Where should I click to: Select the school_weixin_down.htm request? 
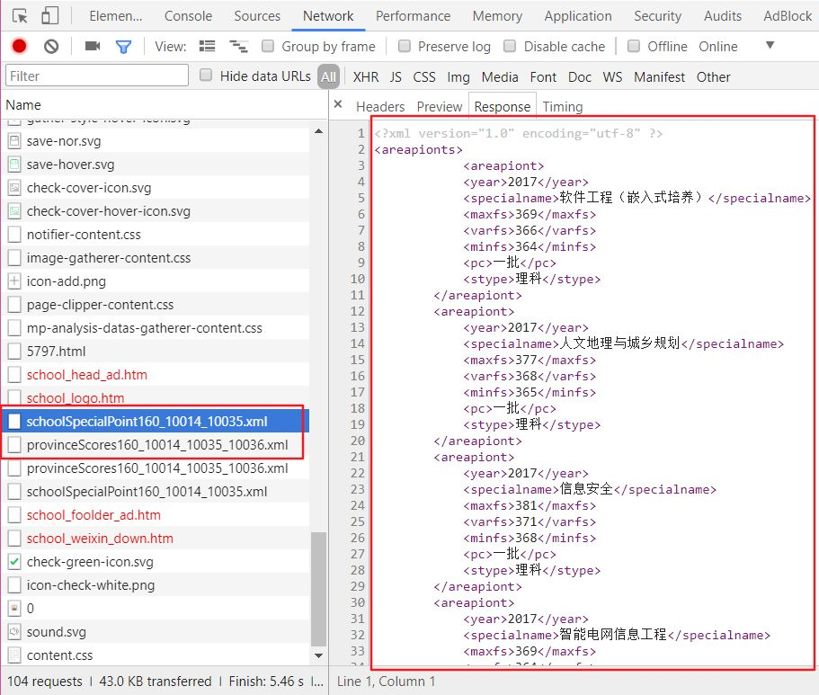point(156,539)
